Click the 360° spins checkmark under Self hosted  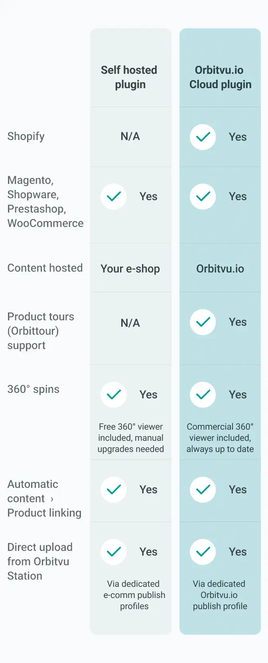[x=114, y=395]
